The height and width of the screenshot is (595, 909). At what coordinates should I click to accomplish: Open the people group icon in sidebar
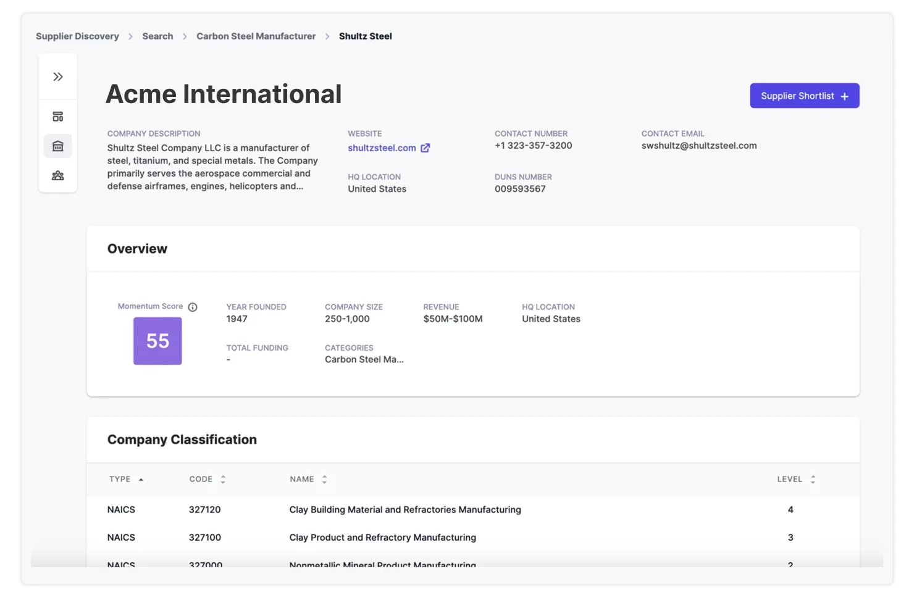click(58, 176)
